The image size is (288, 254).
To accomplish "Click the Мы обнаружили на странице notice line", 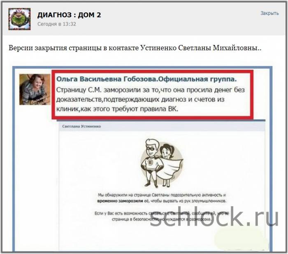I will pos(162,195).
